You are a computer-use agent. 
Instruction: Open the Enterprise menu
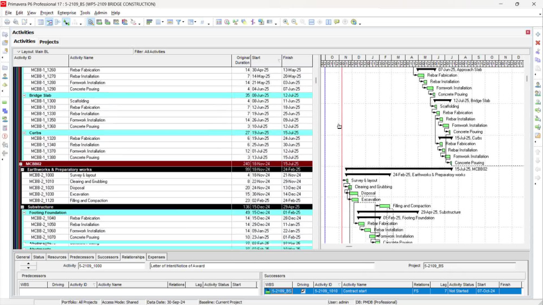pos(66,13)
